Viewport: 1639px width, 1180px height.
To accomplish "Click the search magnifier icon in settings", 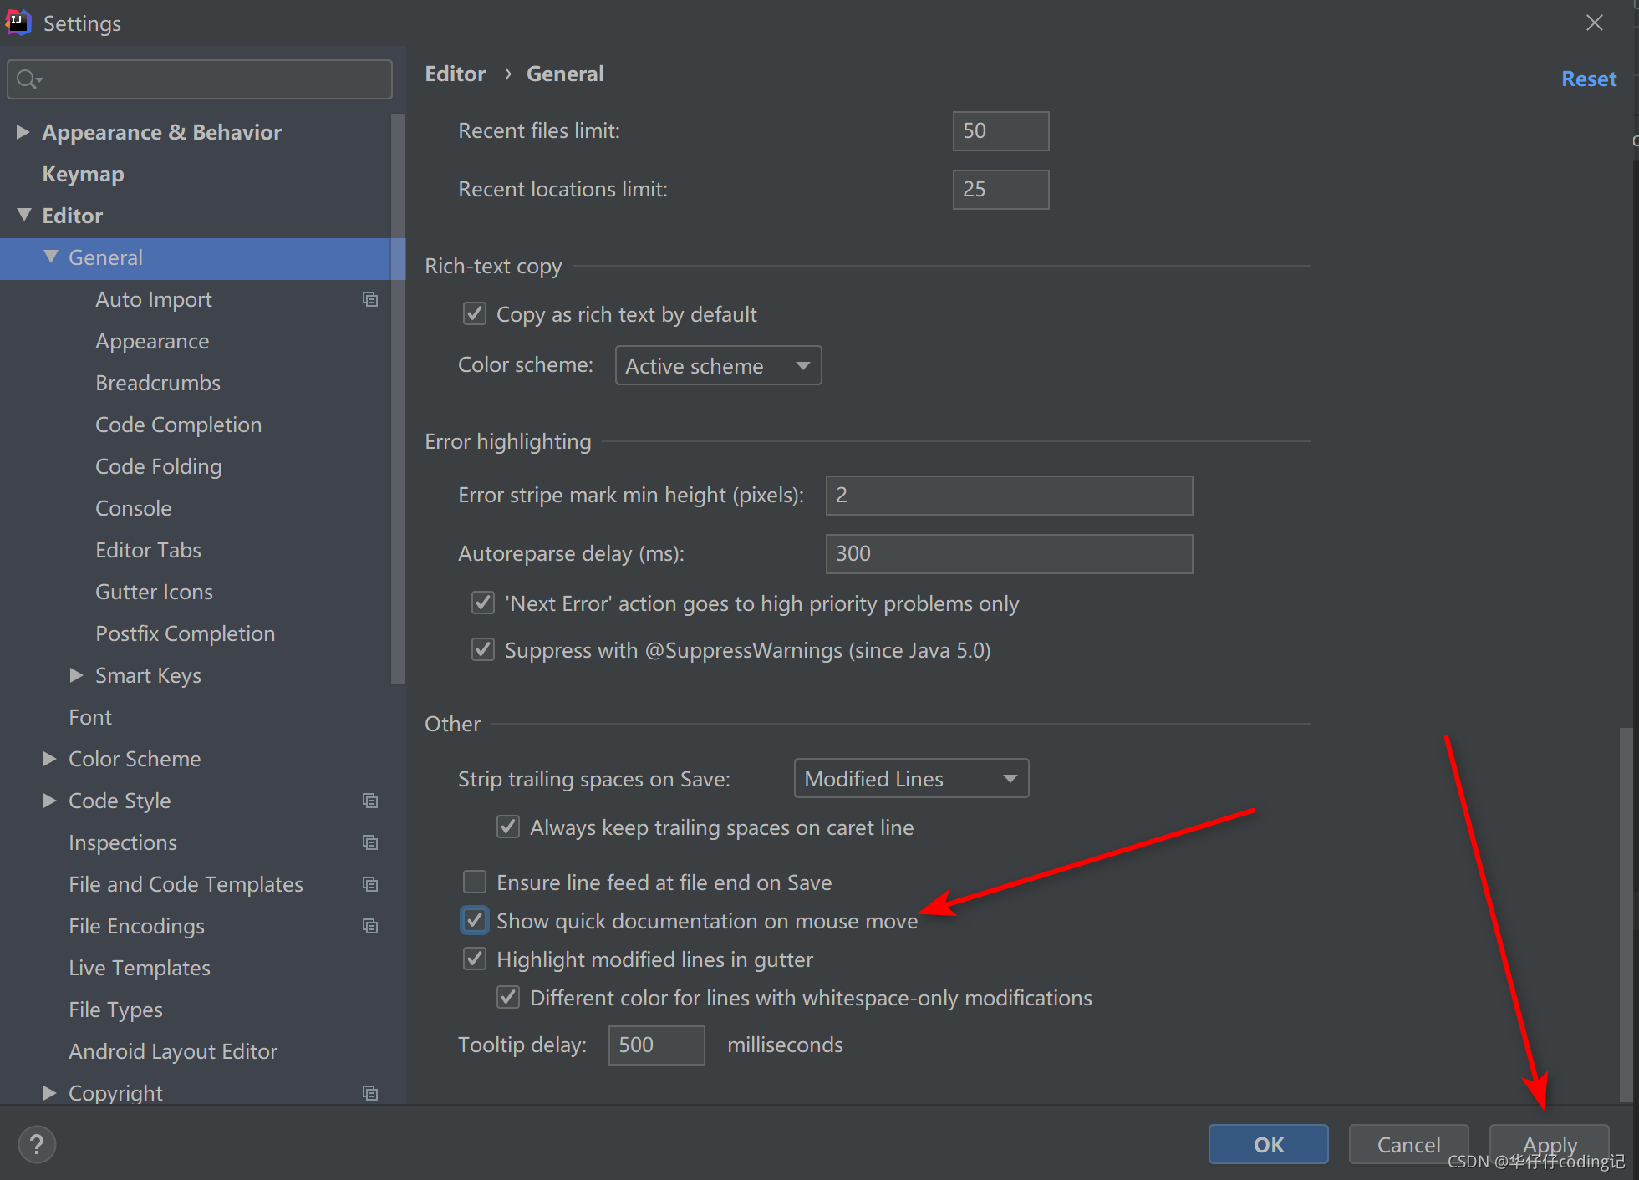I will pos(29,79).
